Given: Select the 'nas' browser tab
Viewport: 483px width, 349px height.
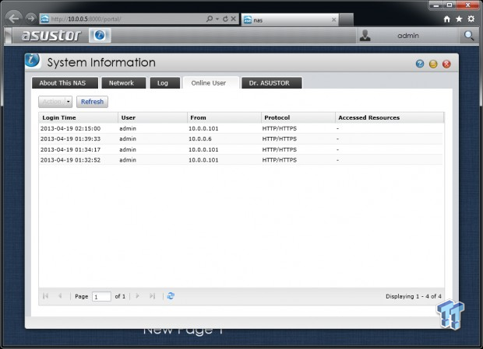Looking at the screenshot, I should (x=290, y=20).
